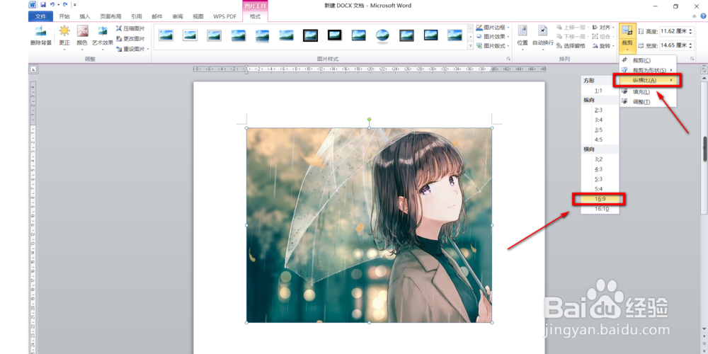Click the tab selector at ruler corner
Viewport: 708px width, 354px height.
(x=33, y=69)
